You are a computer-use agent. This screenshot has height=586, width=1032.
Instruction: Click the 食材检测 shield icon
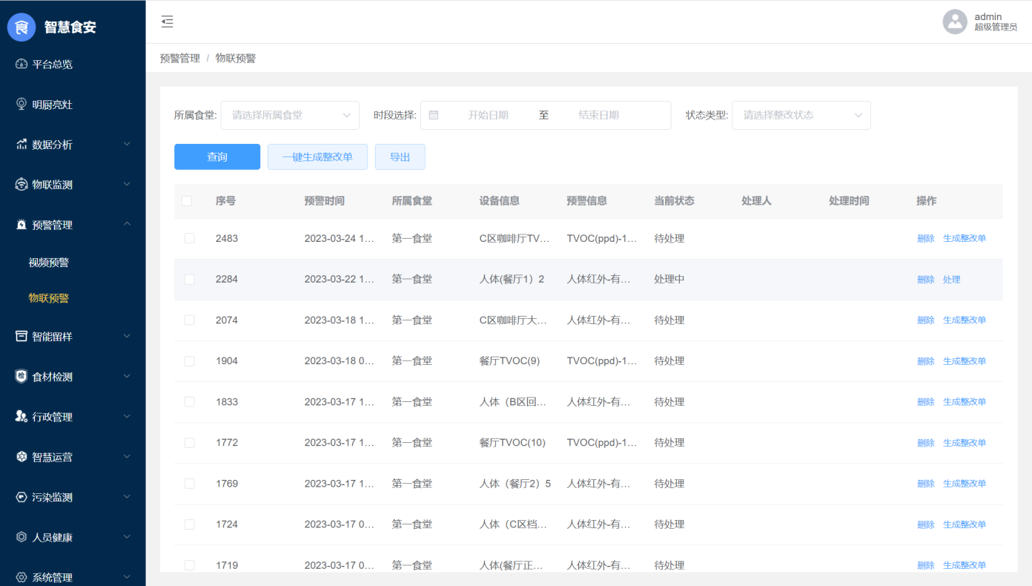[x=21, y=377]
